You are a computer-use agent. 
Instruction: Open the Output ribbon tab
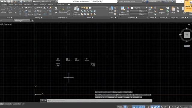(51, 4)
